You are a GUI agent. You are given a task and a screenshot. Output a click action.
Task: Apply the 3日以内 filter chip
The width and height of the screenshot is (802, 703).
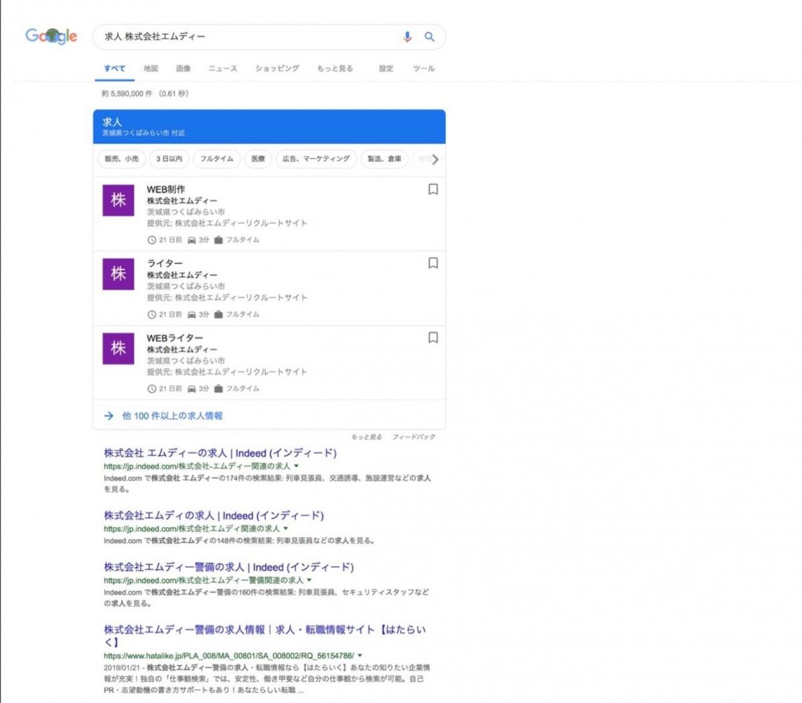pos(169,159)
